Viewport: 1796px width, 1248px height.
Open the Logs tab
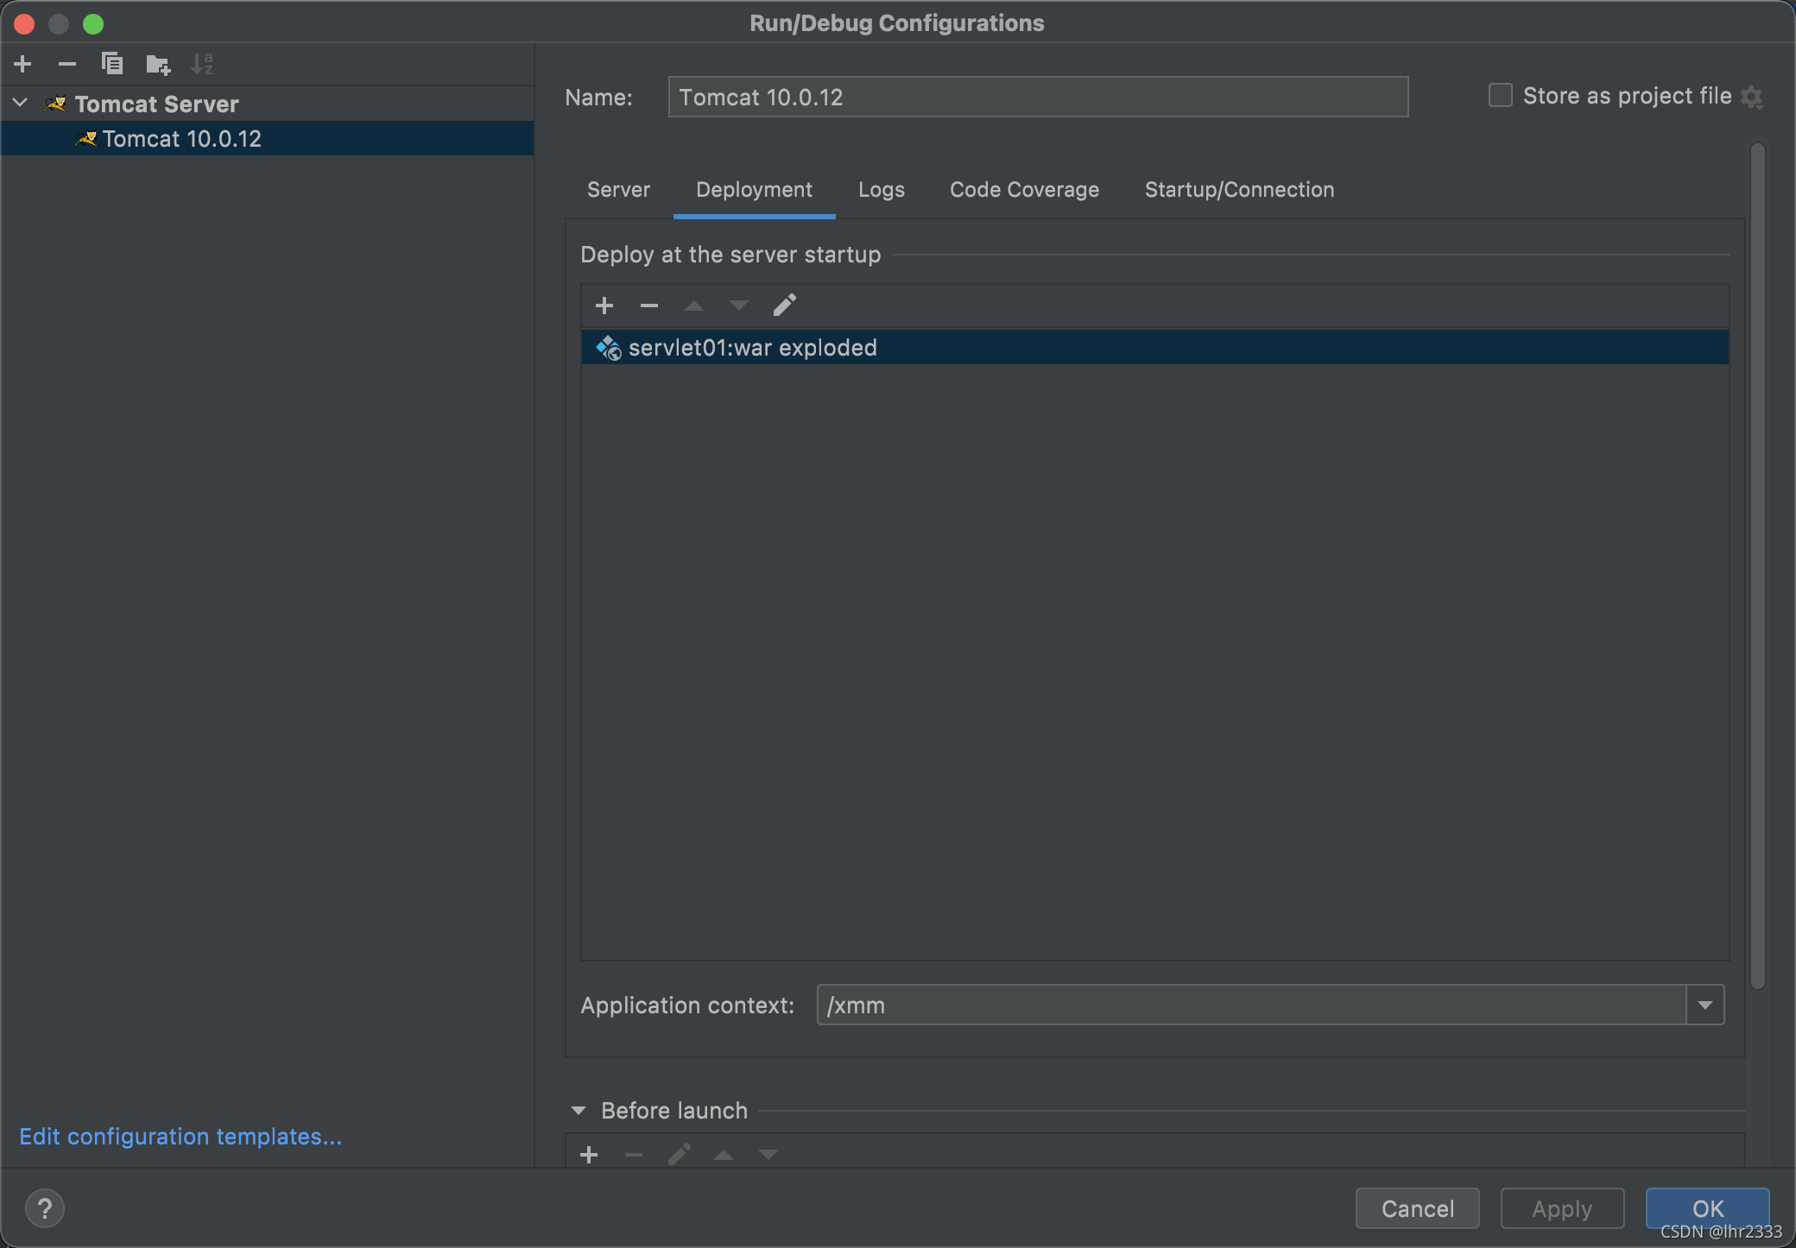(882, 190)
